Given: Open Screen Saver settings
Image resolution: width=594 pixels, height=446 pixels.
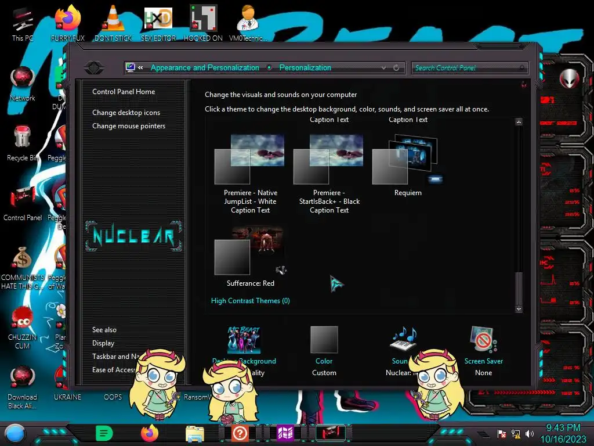Looking at the screenshot, I should pyautogui.click(x=483, y=351).
